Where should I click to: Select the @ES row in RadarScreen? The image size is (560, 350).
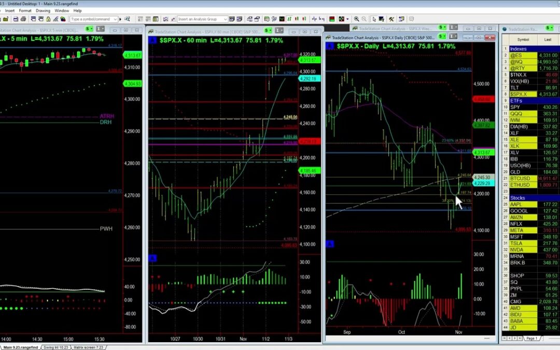531,55
